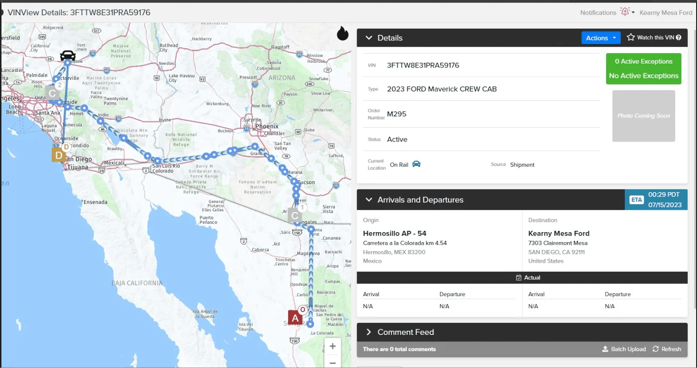
Task: Click destination Kearny Mesa Ford heading
Action: pyautogui.click(x=559, y=233)
